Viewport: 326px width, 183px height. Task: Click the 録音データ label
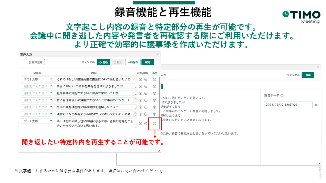(272, 95)
